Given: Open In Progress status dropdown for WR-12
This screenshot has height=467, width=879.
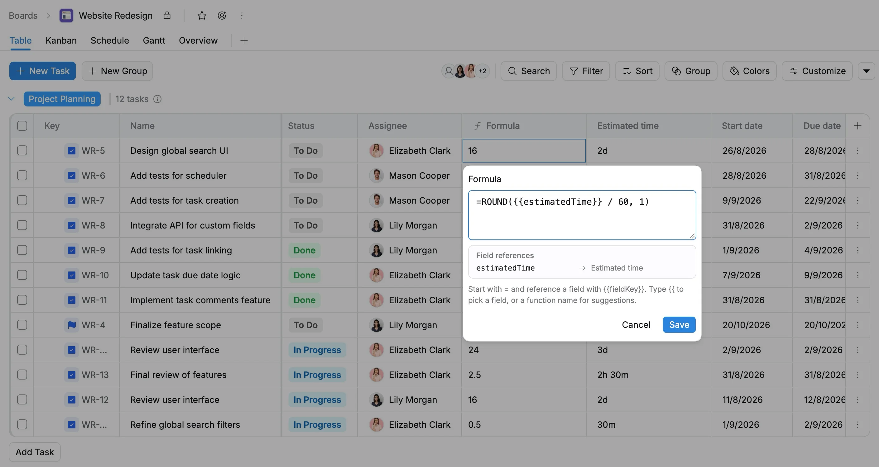Looking at the screenshot, I should point(317,399).
